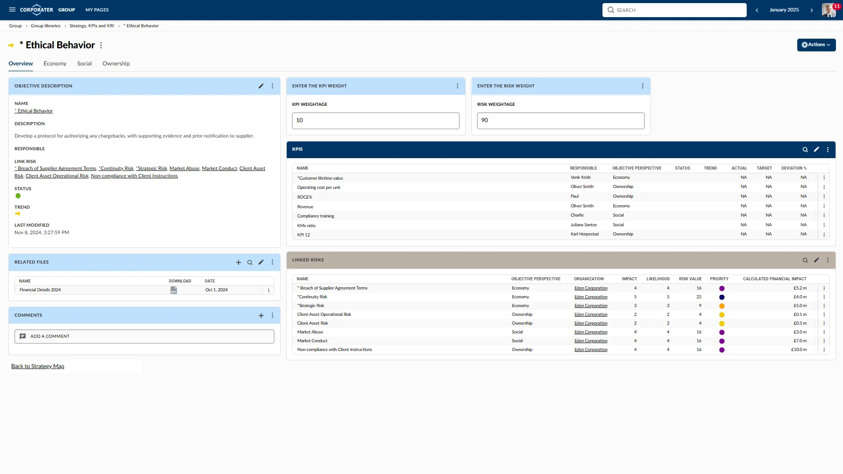Expand the Actions dropdown button
This screenshot has height=474, width=843.
[x=816, y=45]
